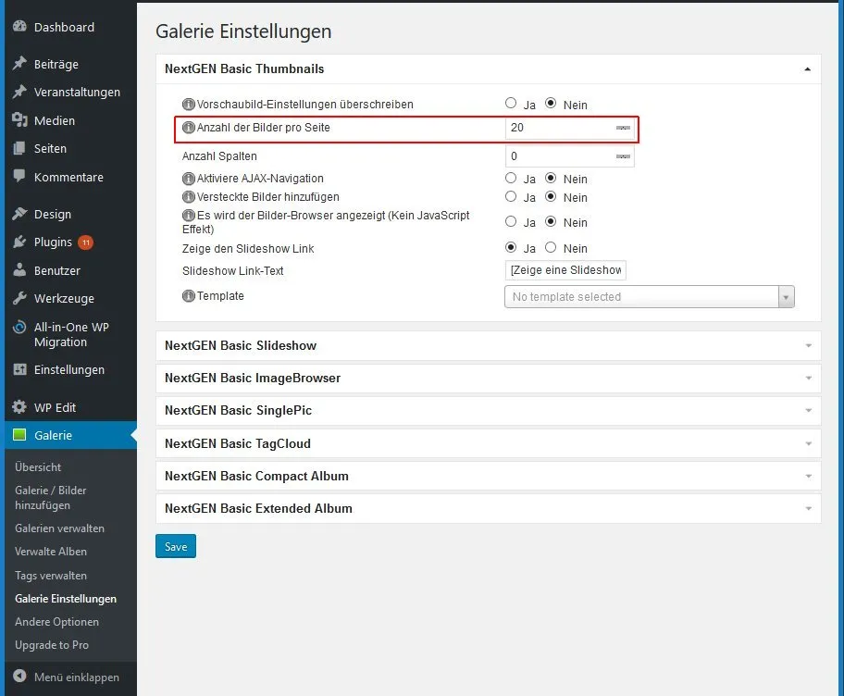This screenshot has height=696, width=844.
Task: Click the Werkzeuge wrench icon
Action: click(x=19, y=298)
